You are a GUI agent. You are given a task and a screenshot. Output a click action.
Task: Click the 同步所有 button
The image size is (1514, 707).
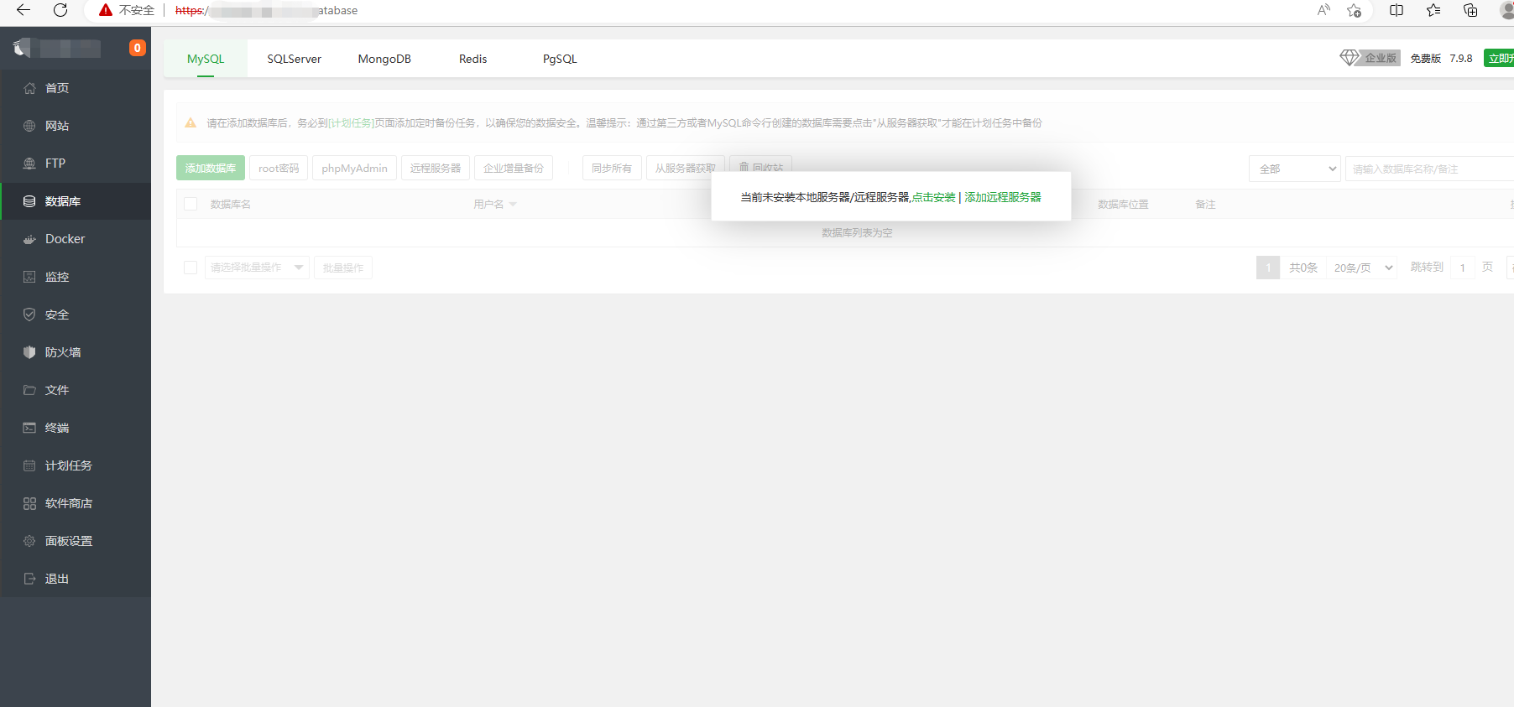(612, 168)
